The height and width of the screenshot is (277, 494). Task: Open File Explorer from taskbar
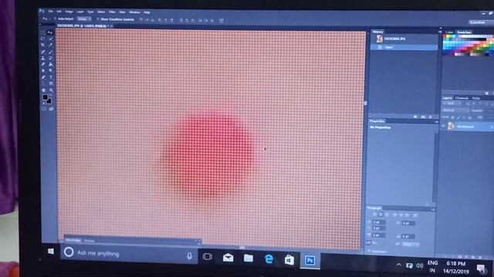[249, 259]
